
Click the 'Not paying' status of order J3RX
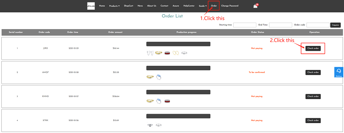coord(257,48)
